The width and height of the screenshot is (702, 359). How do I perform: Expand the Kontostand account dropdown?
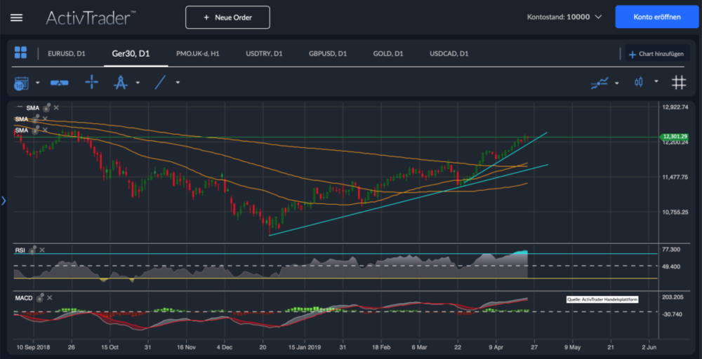pos(597,18)
